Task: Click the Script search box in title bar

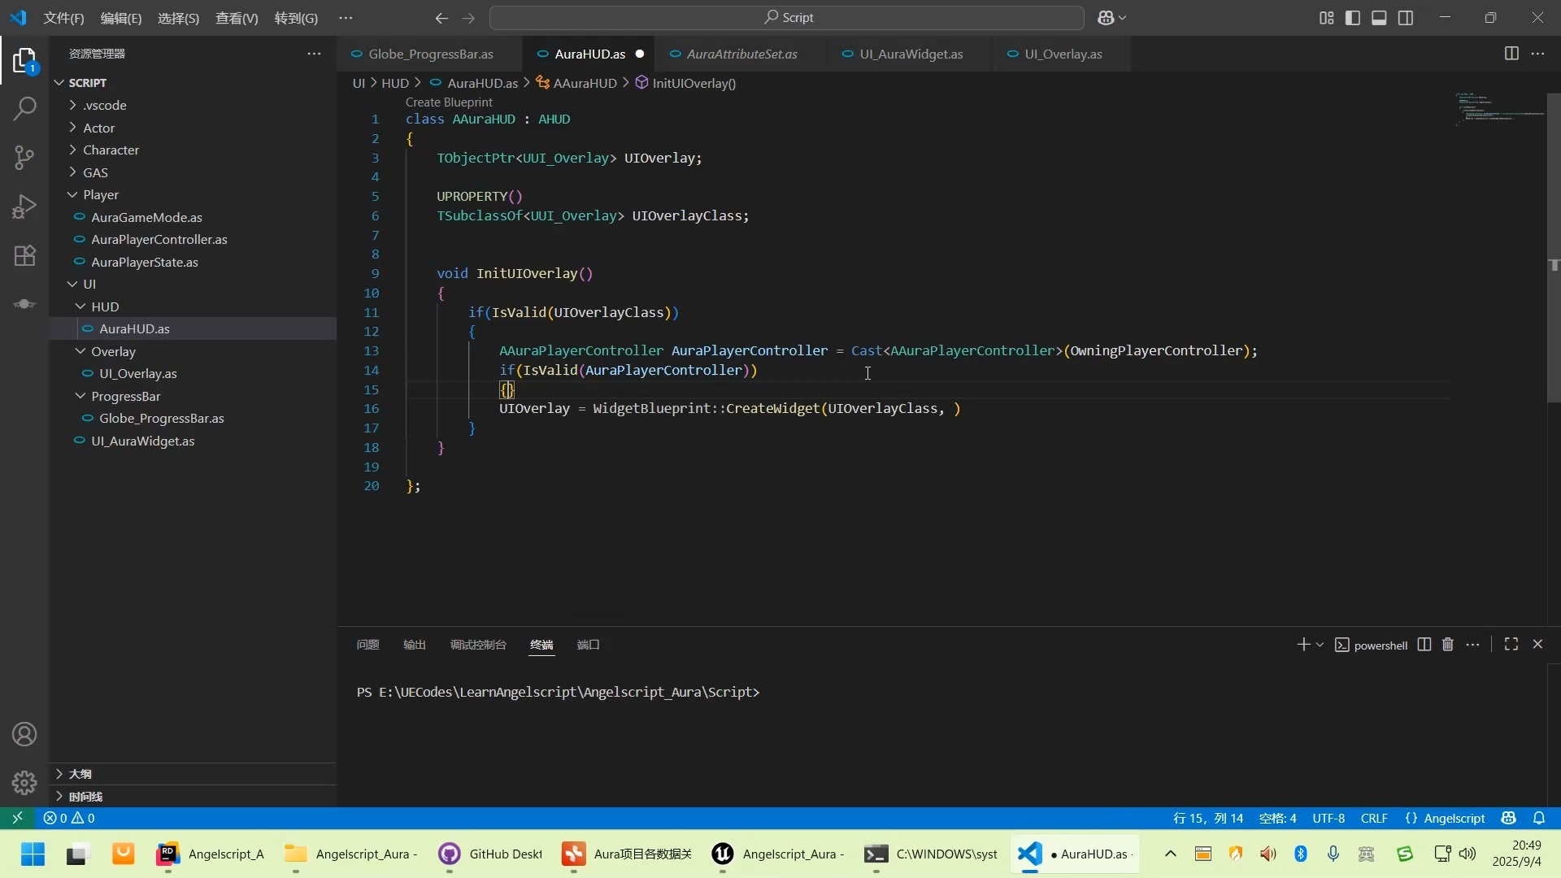Action: coord(786,18)
